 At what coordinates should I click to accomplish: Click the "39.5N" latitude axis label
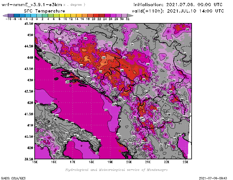tap(29, 159)
